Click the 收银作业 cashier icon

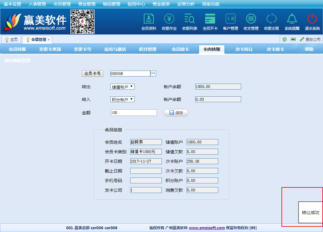point(169,22)
